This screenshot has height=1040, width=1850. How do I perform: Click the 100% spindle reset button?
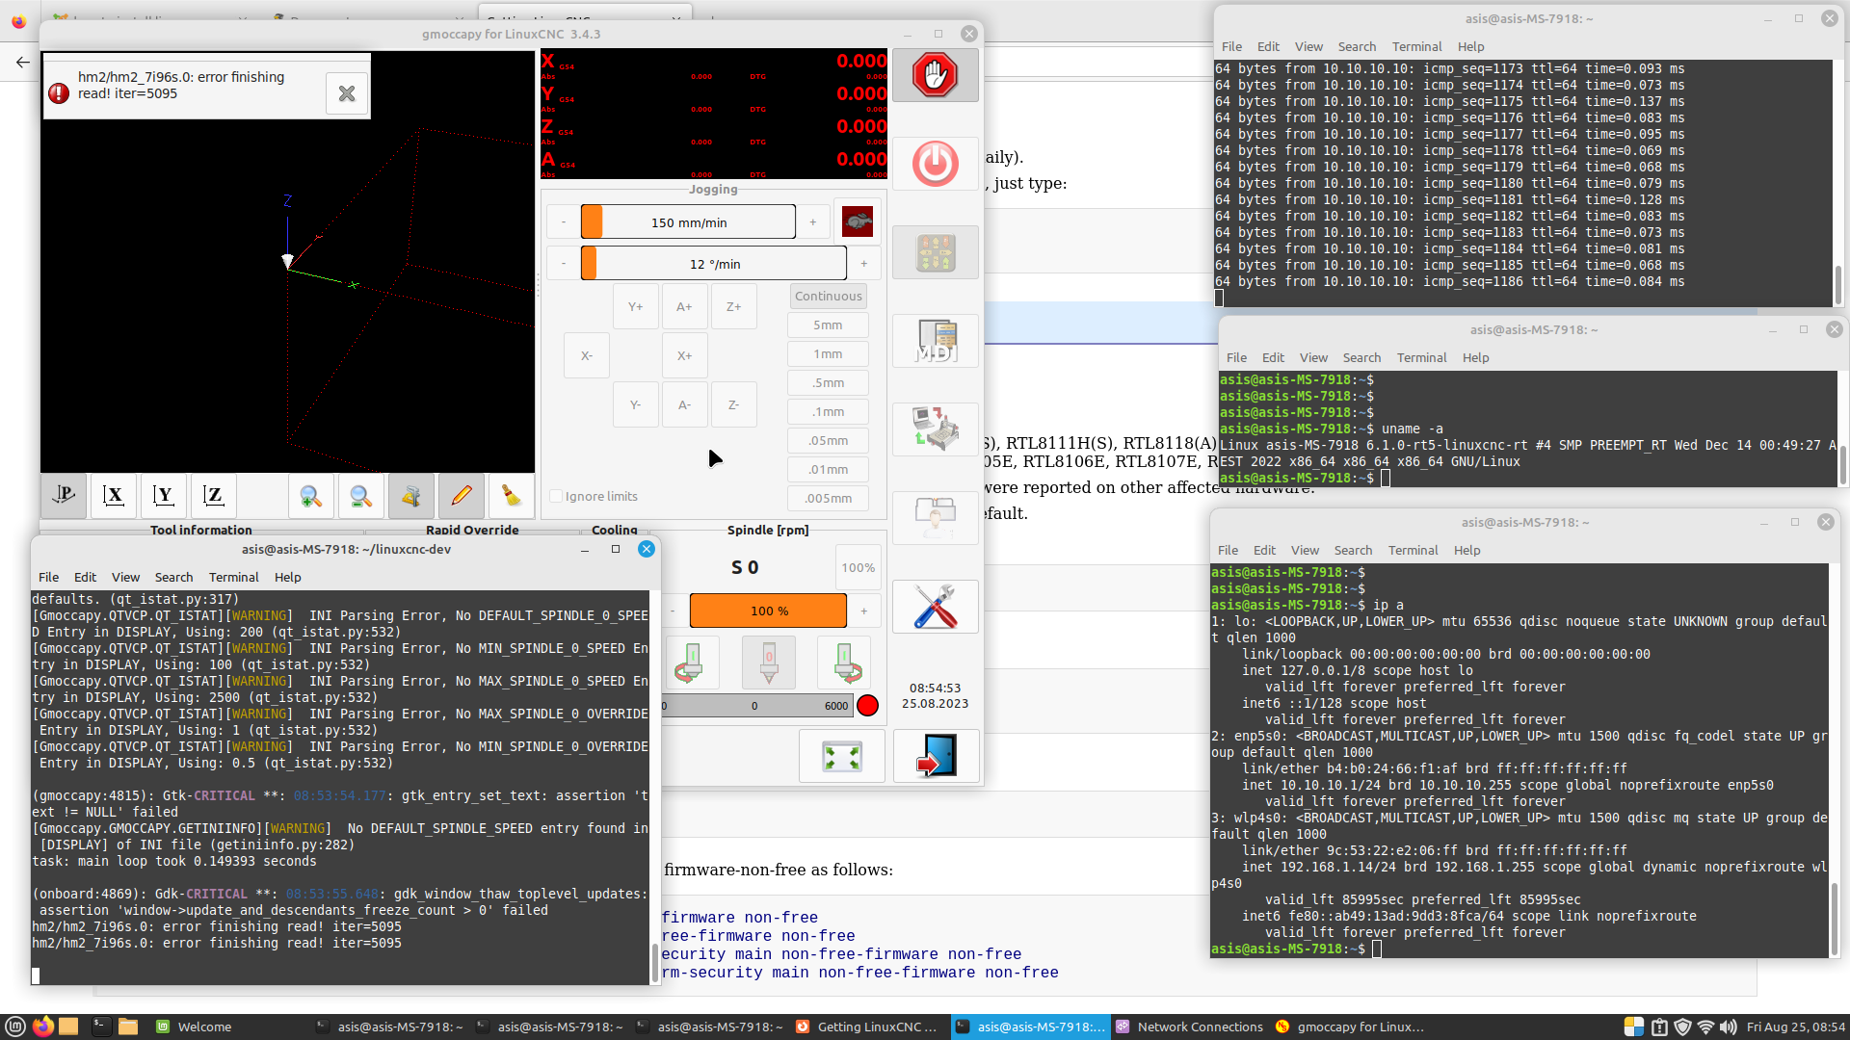coord(858,568)
